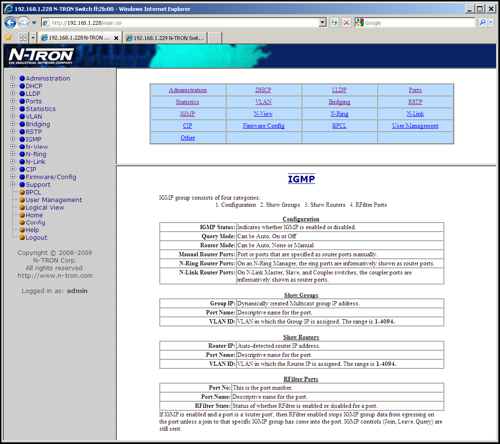500x444 pixels.
Task: Open the LLDP link in the table
Action: pos(339,90)
